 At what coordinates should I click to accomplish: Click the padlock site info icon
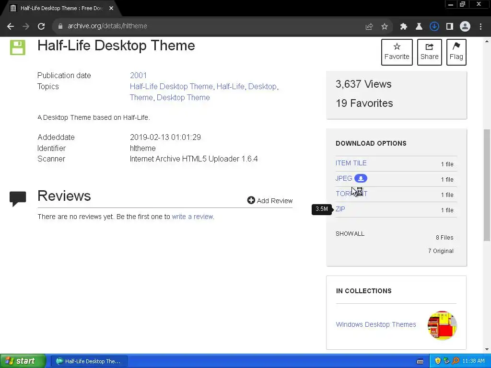[x=60, y=26]
